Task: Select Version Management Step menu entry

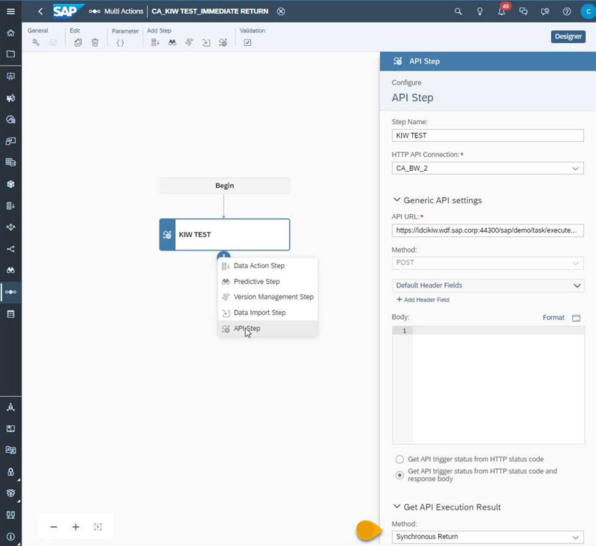Action: click(x=268, y=297)
